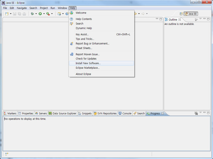Image resolution: width=213 pixels, height=159 pixels.
Task: Choose Welcome from the Help menu
Action: coord(102,13)
